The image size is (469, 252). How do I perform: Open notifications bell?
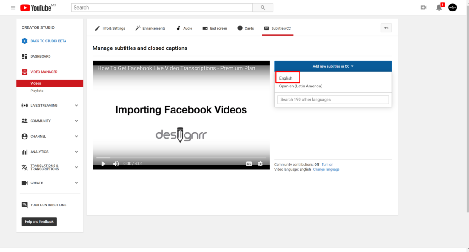coord(439,7)
